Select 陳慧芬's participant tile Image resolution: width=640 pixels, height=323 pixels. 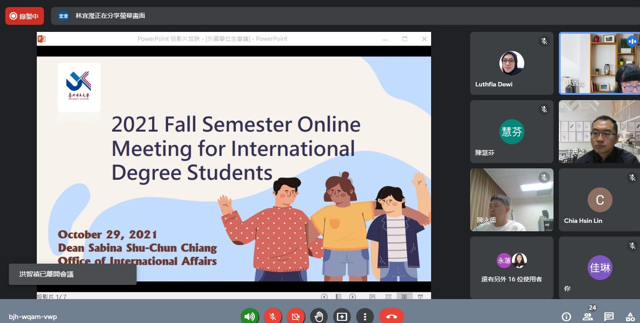(512, 132)
